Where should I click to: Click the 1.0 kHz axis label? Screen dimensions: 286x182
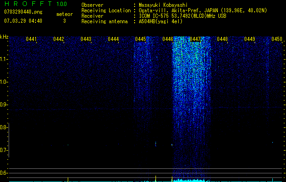(x=4, y=82)
